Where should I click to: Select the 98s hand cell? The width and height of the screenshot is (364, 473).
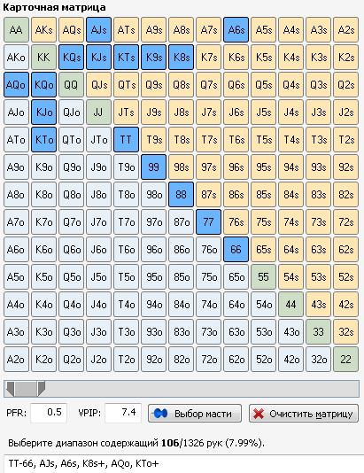click(181, 167)
